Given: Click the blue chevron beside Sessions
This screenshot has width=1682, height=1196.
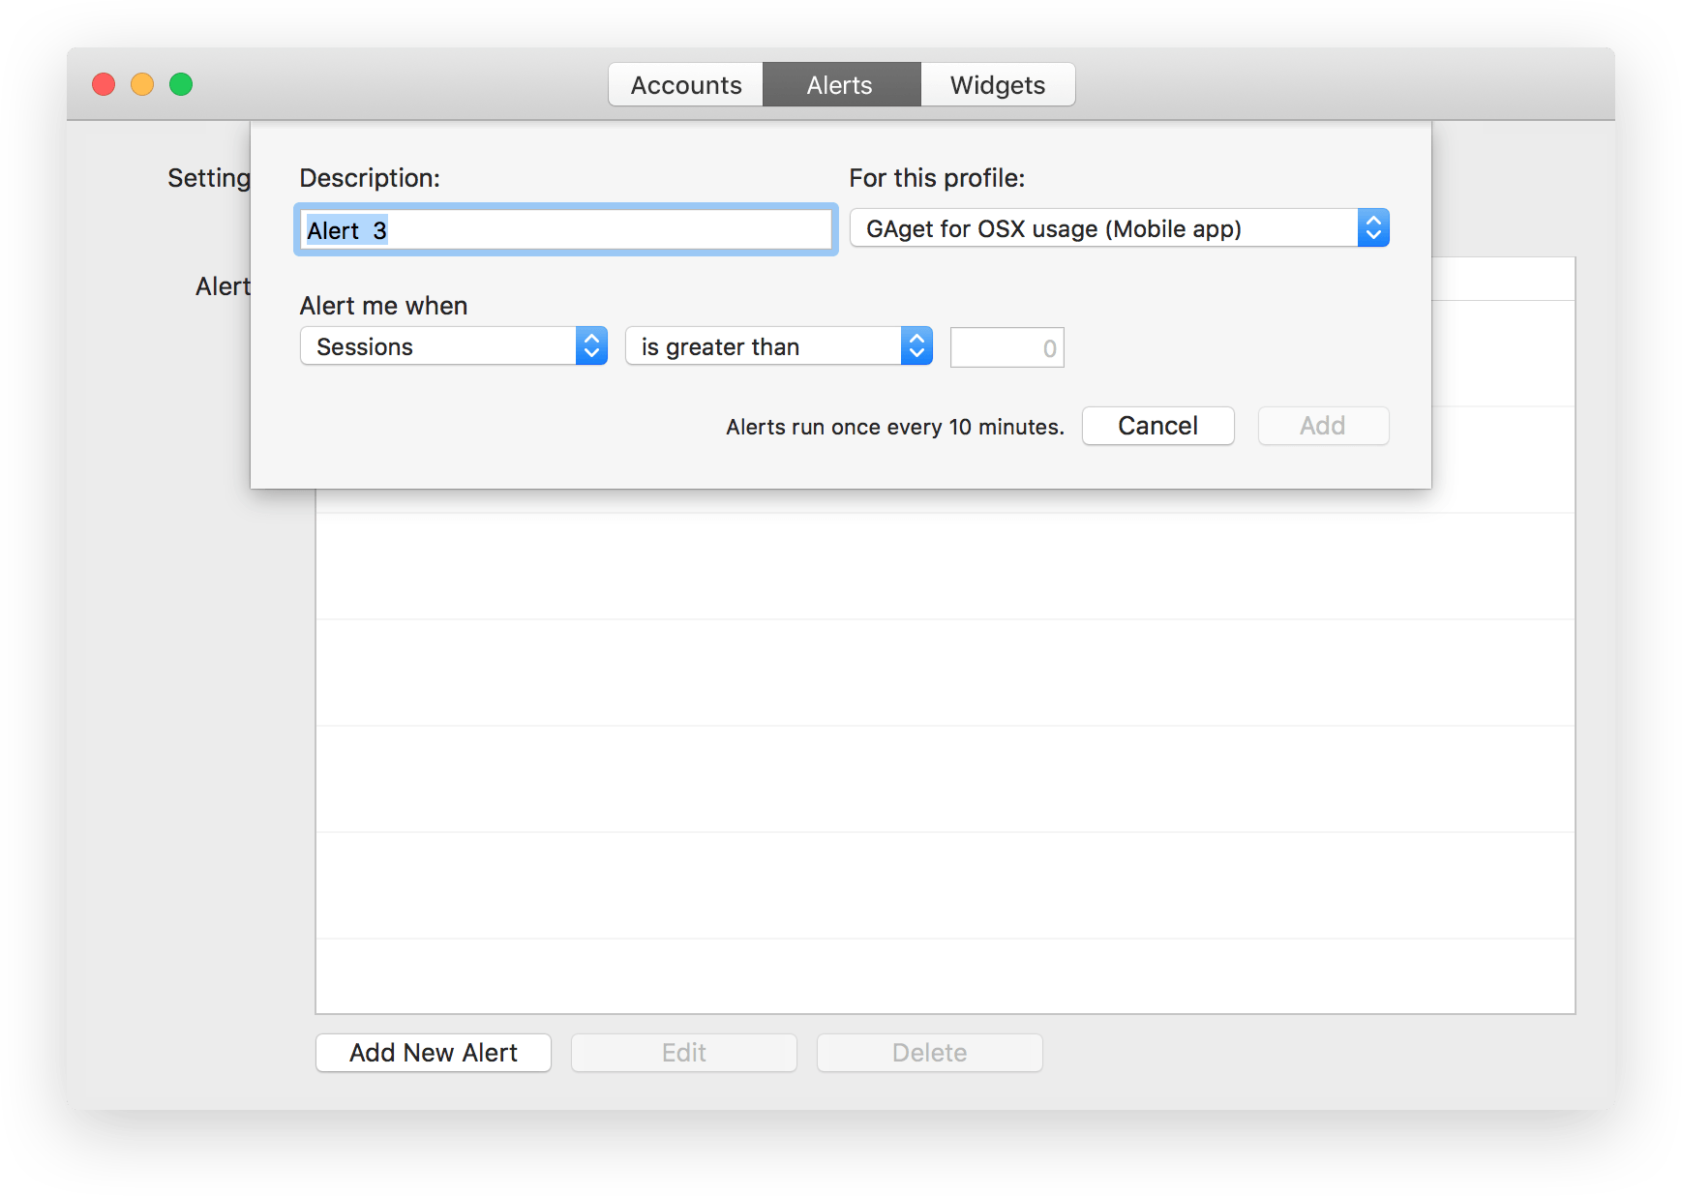Looking at the screenshot, I should pos(591,346).
